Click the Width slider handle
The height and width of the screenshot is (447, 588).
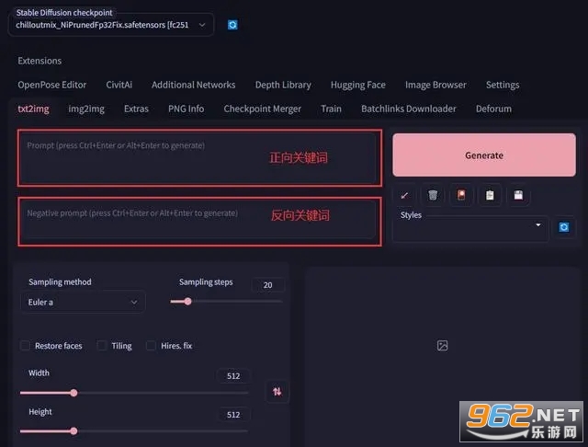coord(73,393)
